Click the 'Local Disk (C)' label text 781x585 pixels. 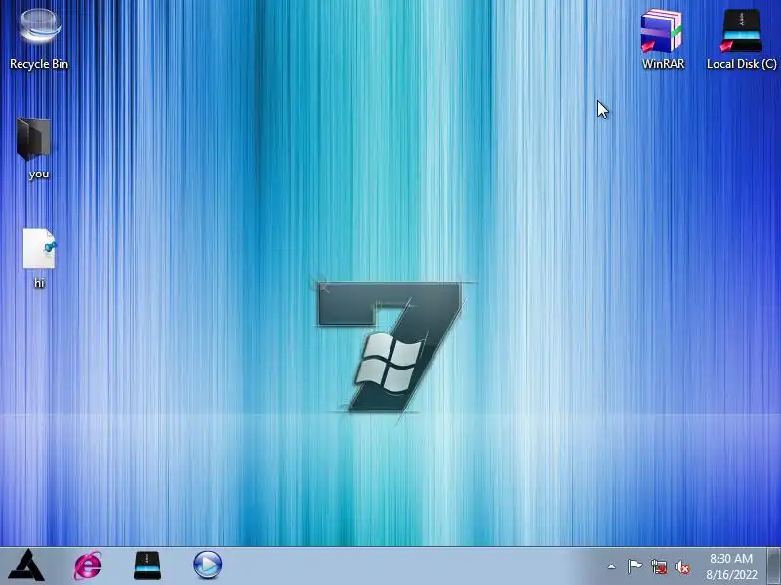click(742, 64)
